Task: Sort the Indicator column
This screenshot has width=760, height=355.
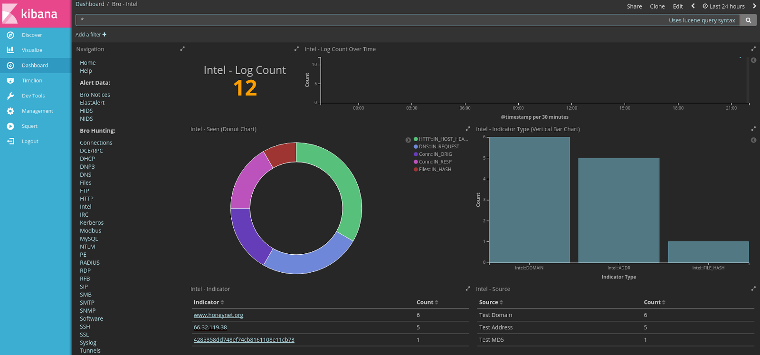Action: point(209,302)
